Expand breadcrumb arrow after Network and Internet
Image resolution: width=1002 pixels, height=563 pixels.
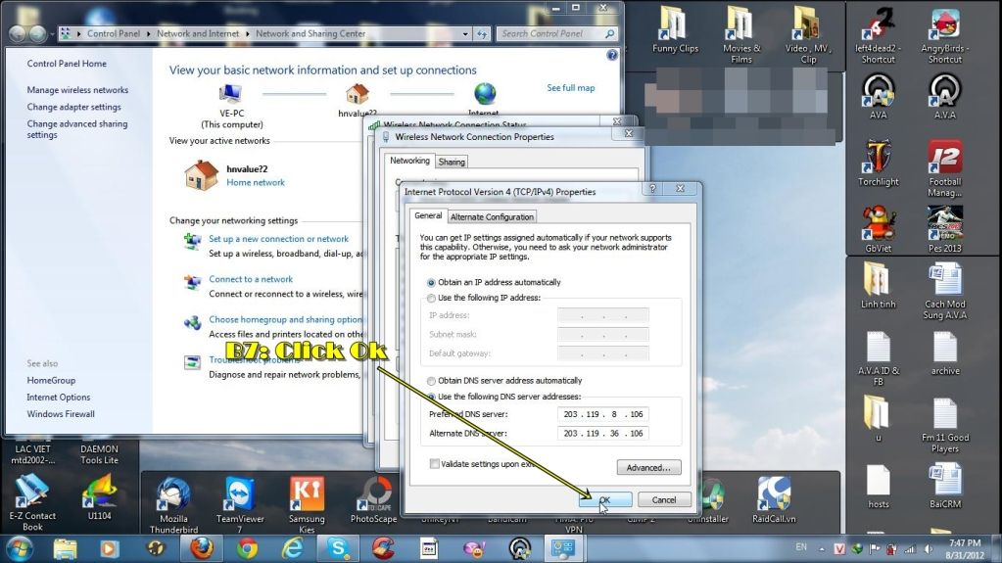[x=250, y=33]
